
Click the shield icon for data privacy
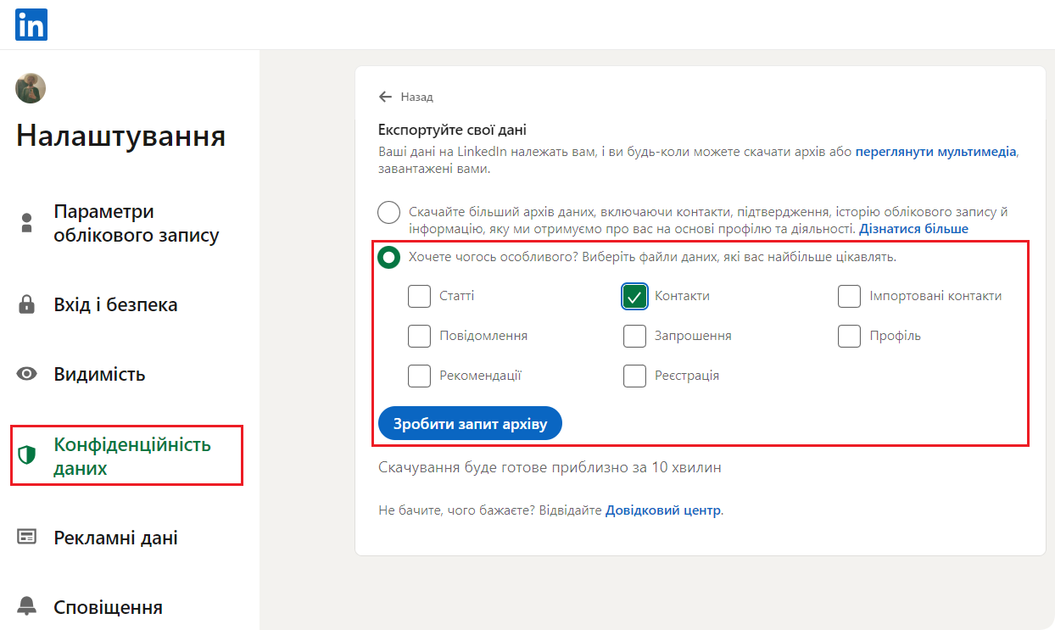point(27,455)
